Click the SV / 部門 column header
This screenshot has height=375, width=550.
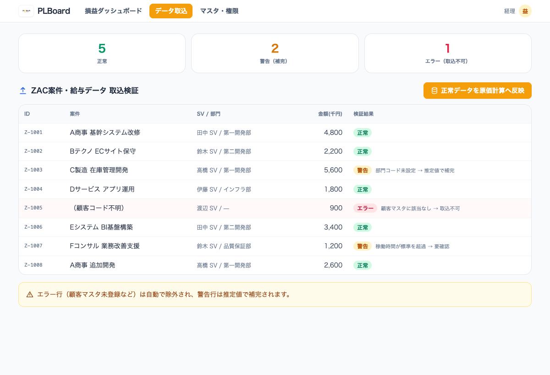[x=209, y=114]
